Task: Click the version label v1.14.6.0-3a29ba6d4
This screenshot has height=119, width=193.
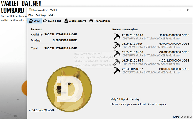Action: coord(42,110)
